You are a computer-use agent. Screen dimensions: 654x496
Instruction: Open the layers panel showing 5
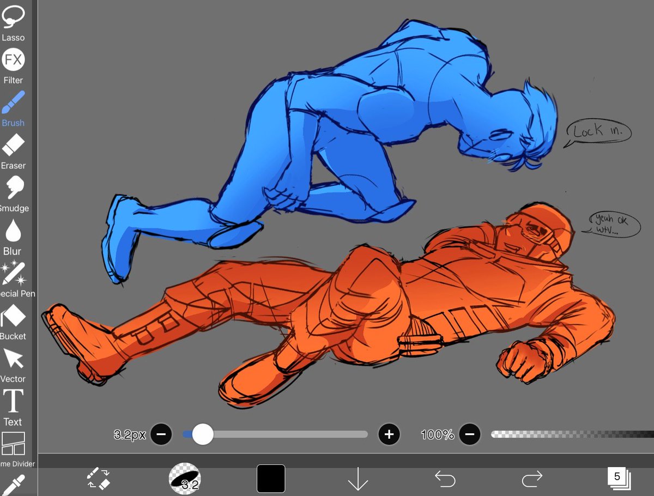click(619, 479)
